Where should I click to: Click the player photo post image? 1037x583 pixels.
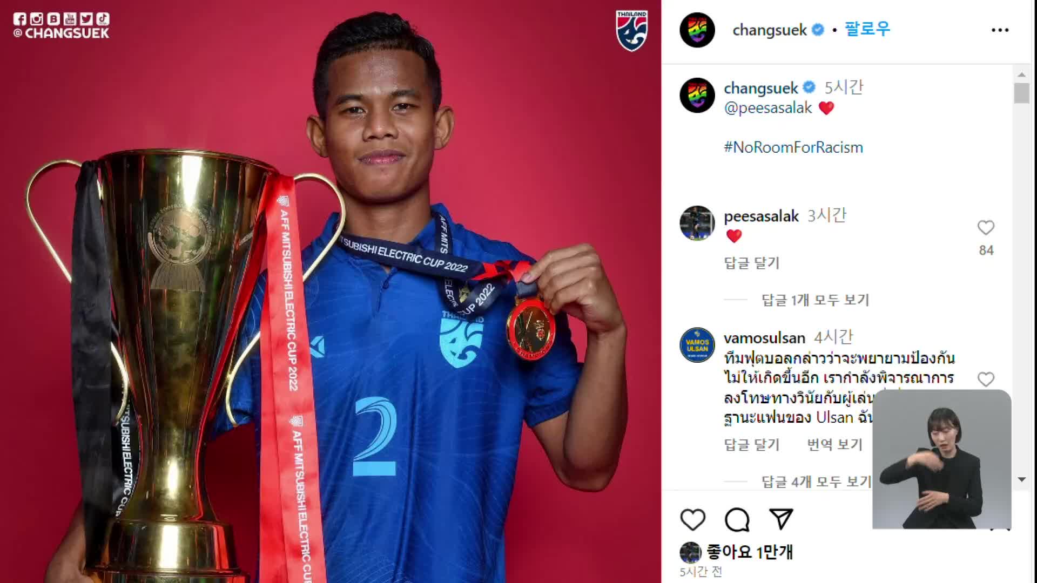pyautogui.click(x=331, y=291)
